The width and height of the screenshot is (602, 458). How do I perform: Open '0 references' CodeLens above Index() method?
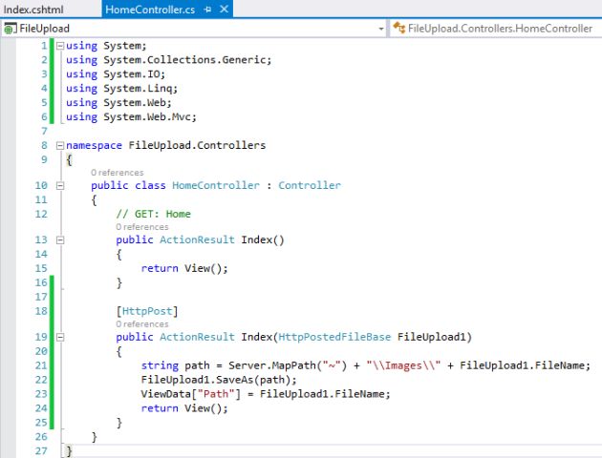point(142,227)
